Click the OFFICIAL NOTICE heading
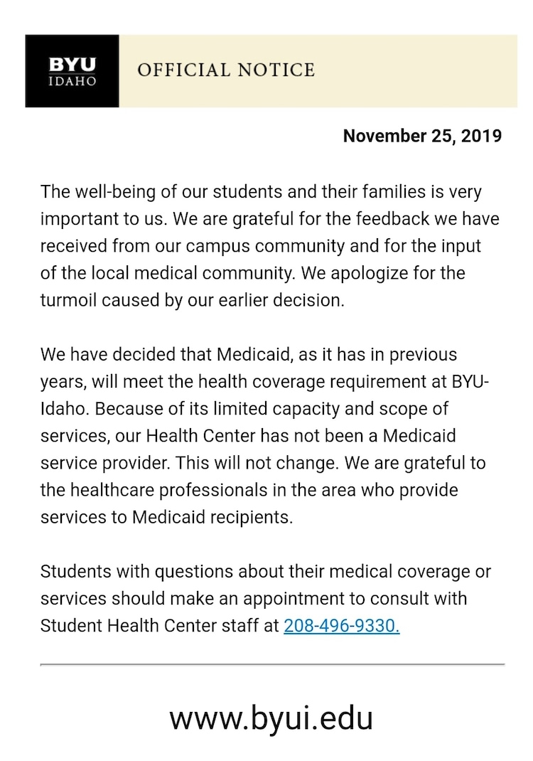Screen dimensions: 533x761 (x=226, y=70)
